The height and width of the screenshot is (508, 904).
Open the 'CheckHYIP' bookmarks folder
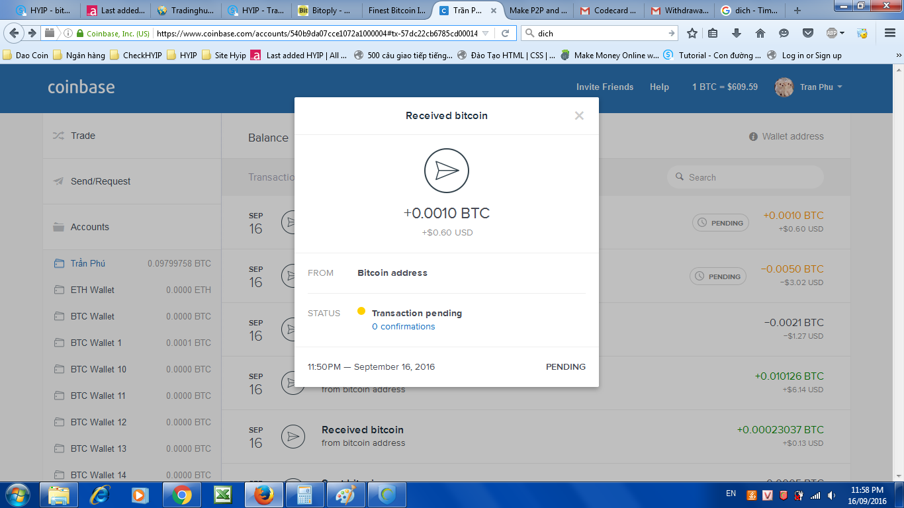pyautogui.click(x=136, y=56)
